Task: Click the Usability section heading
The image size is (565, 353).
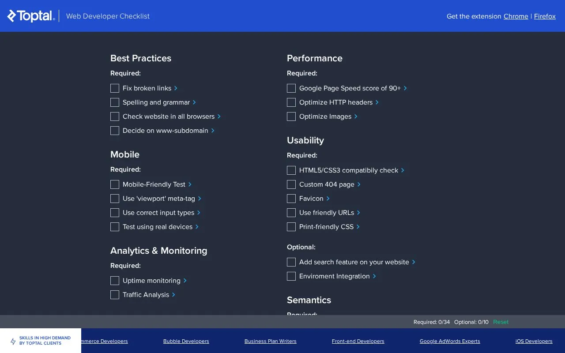Action: (x=305, y=140)
